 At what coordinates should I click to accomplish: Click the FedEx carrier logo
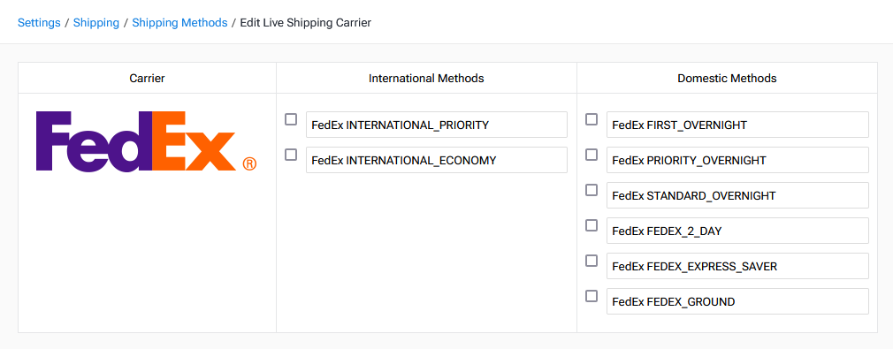point(147,141)
